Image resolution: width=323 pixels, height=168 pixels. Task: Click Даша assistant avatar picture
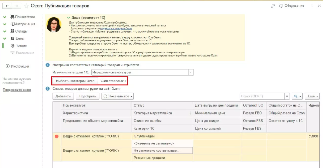pyautogui.click(x=54, y=25)
